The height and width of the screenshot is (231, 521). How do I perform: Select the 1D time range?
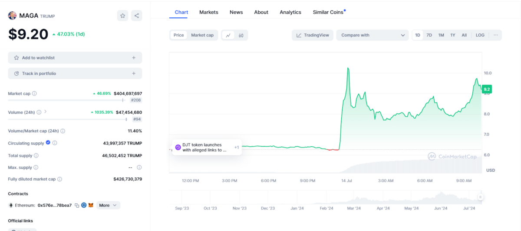click(418, 35)
